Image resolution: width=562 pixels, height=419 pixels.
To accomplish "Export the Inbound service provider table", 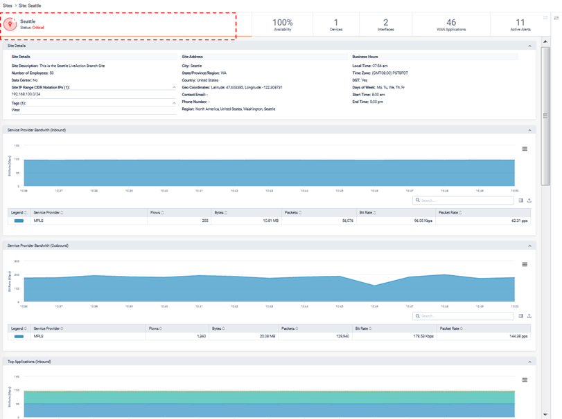I will point(529,201).
